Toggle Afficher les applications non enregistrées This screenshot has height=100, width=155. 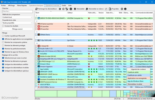click(3, 39)
